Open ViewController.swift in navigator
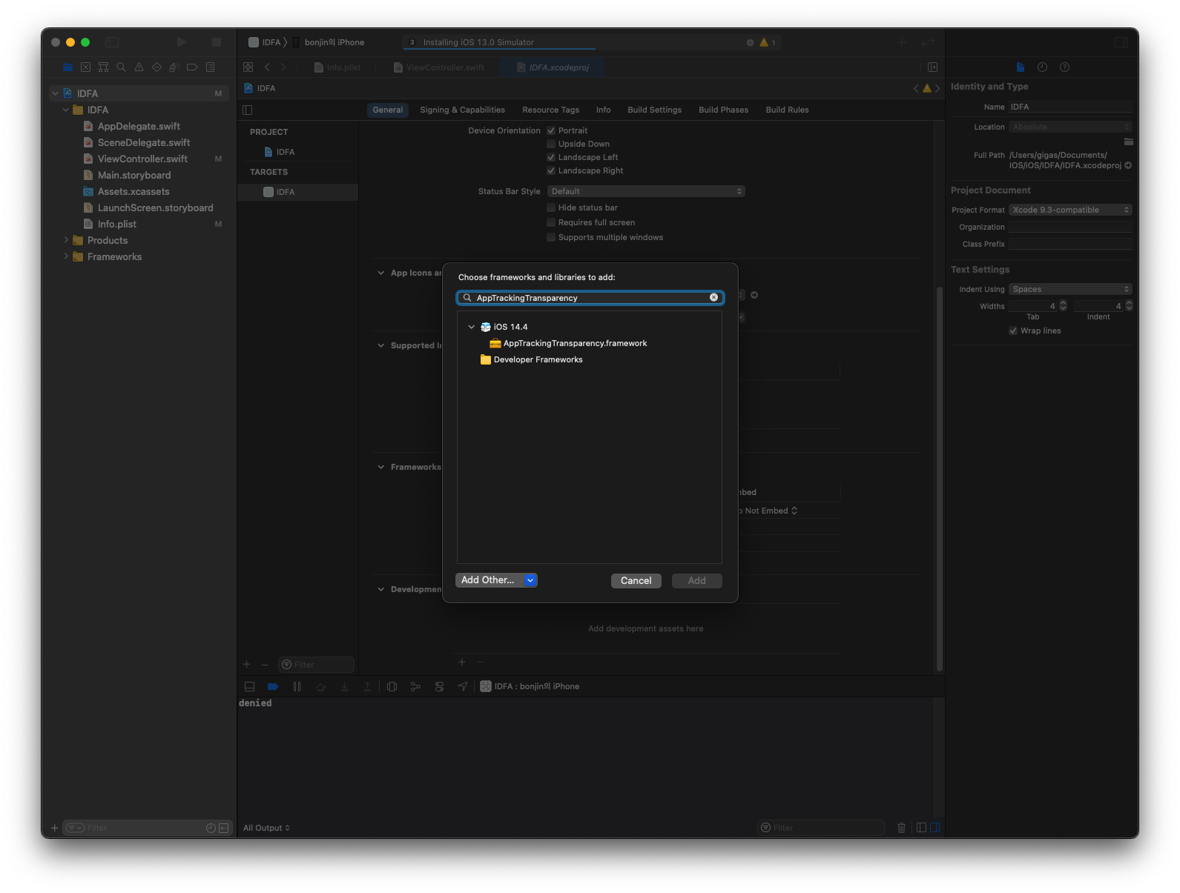 pyautogui.click(x=142, y=159)
